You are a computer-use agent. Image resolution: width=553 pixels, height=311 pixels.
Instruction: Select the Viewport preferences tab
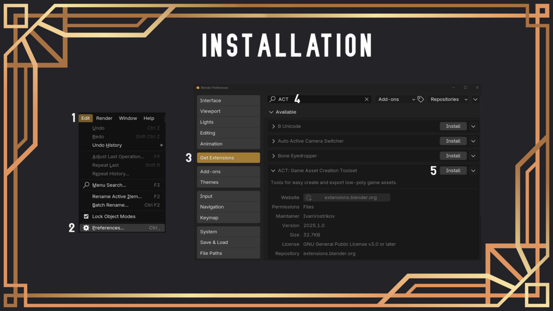(228, 111)
